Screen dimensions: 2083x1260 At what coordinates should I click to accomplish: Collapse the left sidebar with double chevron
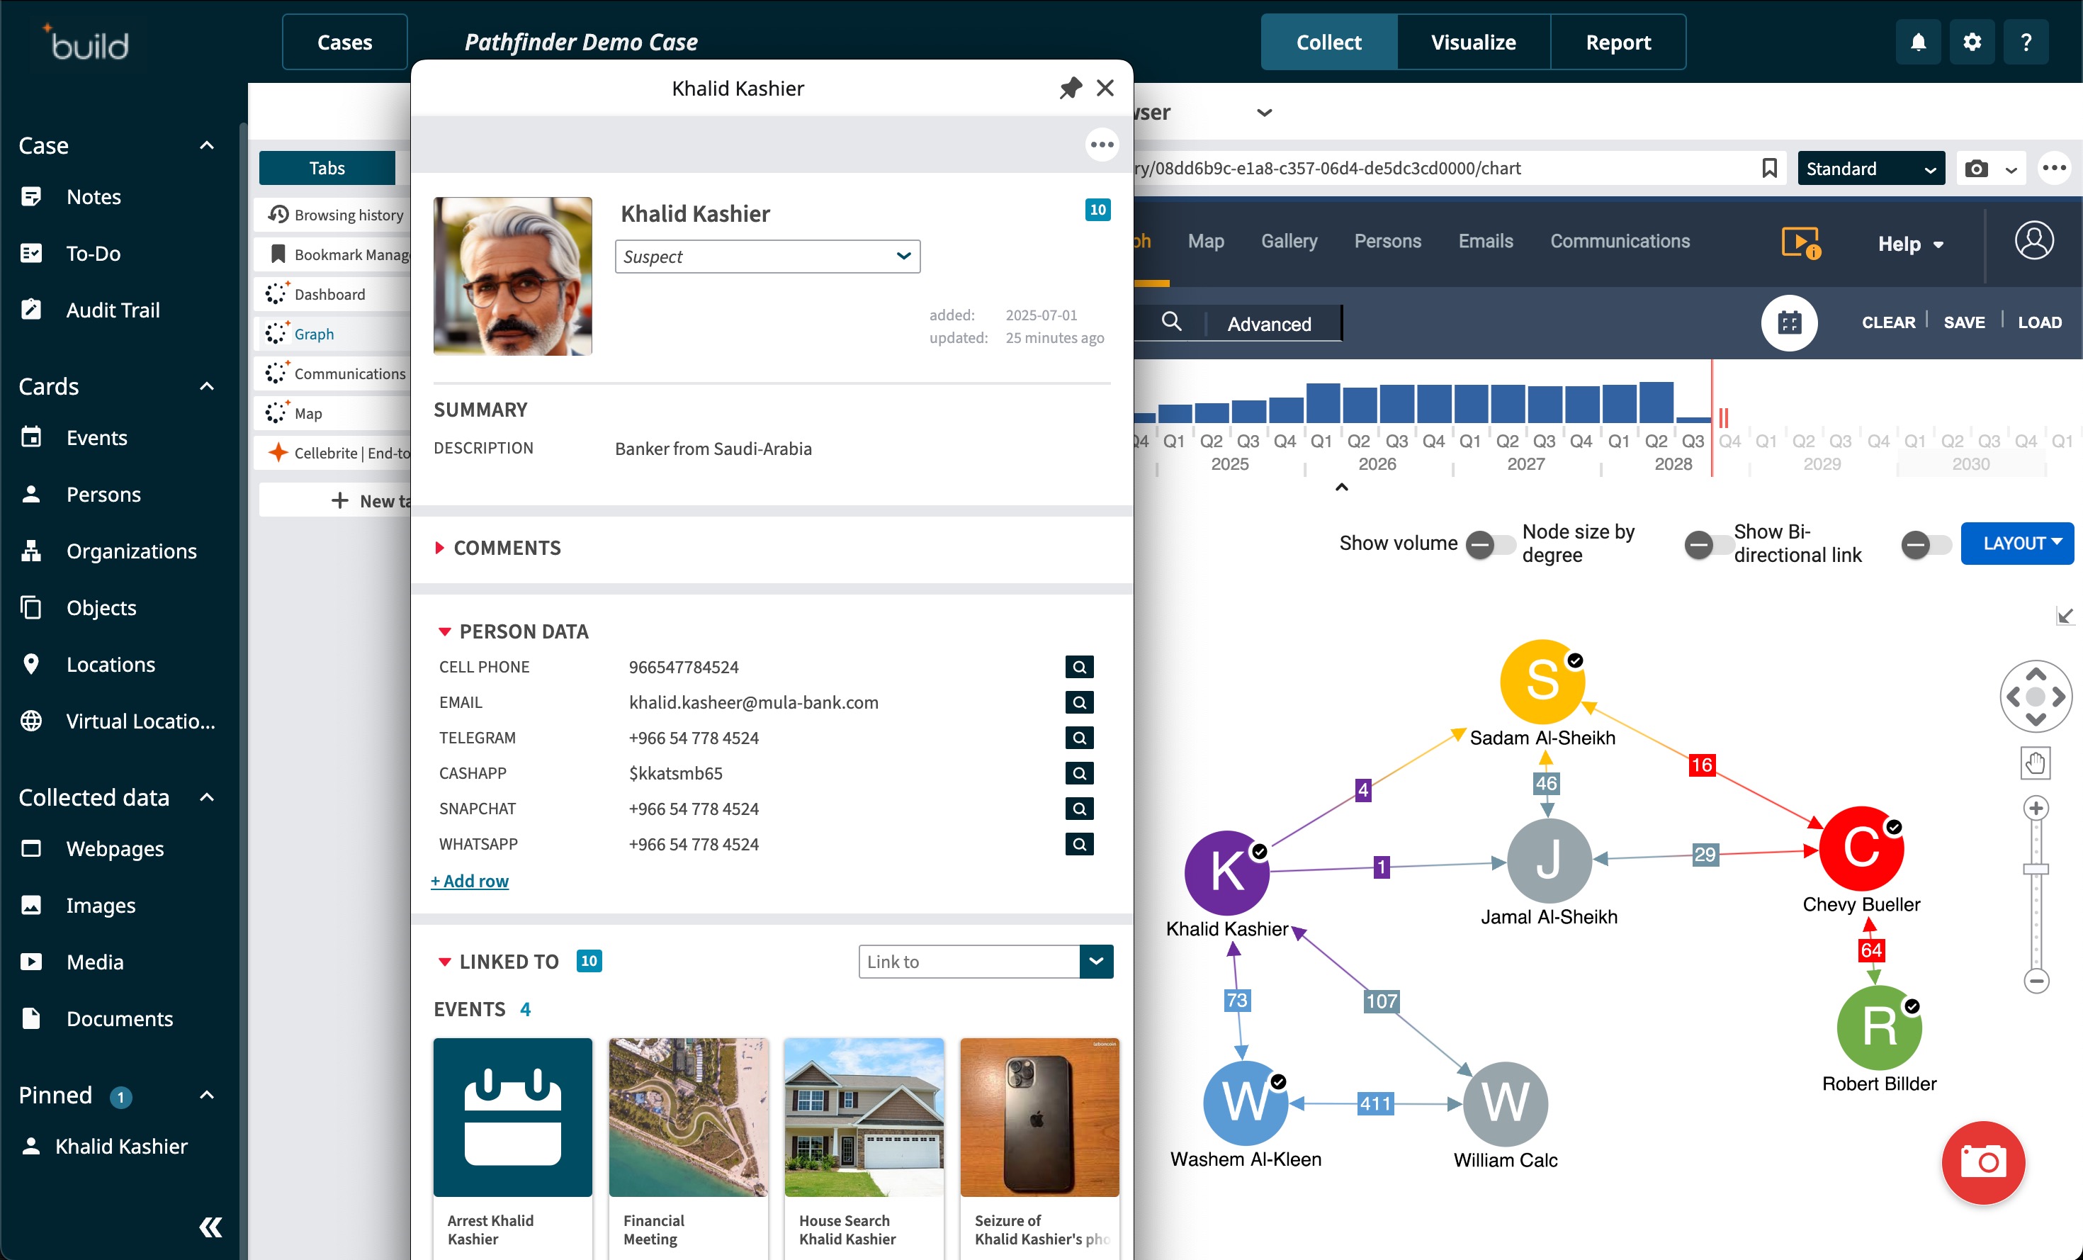(x=210, y=1227)
